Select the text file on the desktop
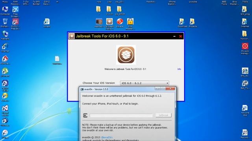The width and height of the screenshot is (252, 141). (57, 60)
